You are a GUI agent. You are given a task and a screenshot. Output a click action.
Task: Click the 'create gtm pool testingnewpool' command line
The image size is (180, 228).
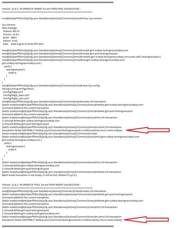point(60,54)
